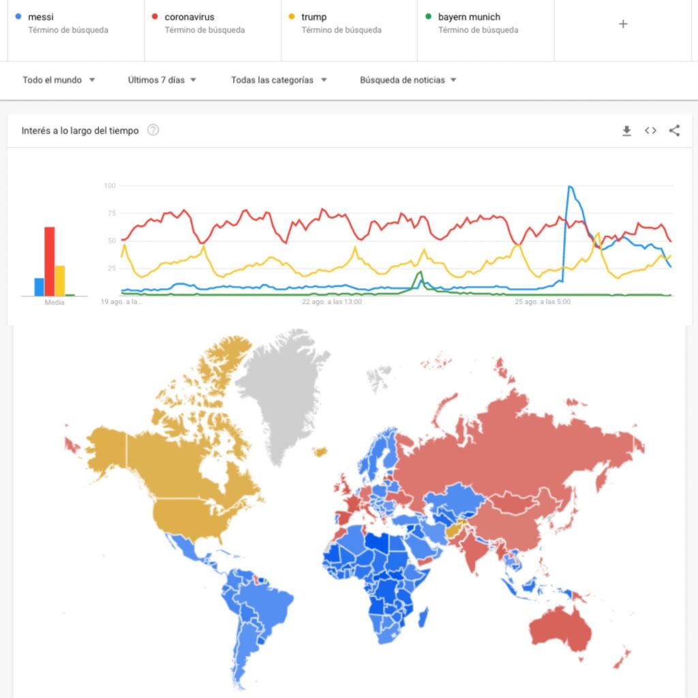
Task: Open the Todo el mundo region dropdown
Action: click(59, 80)
